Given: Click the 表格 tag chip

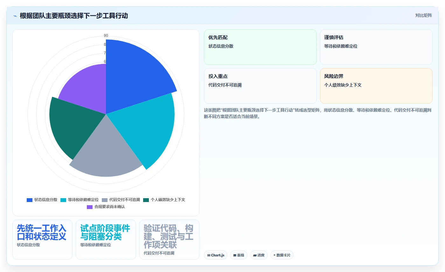Looking at the screenshot, I should tap(239, 255).
